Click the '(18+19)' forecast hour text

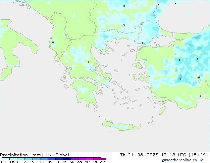pyautogui.click(x=198, y=155)
